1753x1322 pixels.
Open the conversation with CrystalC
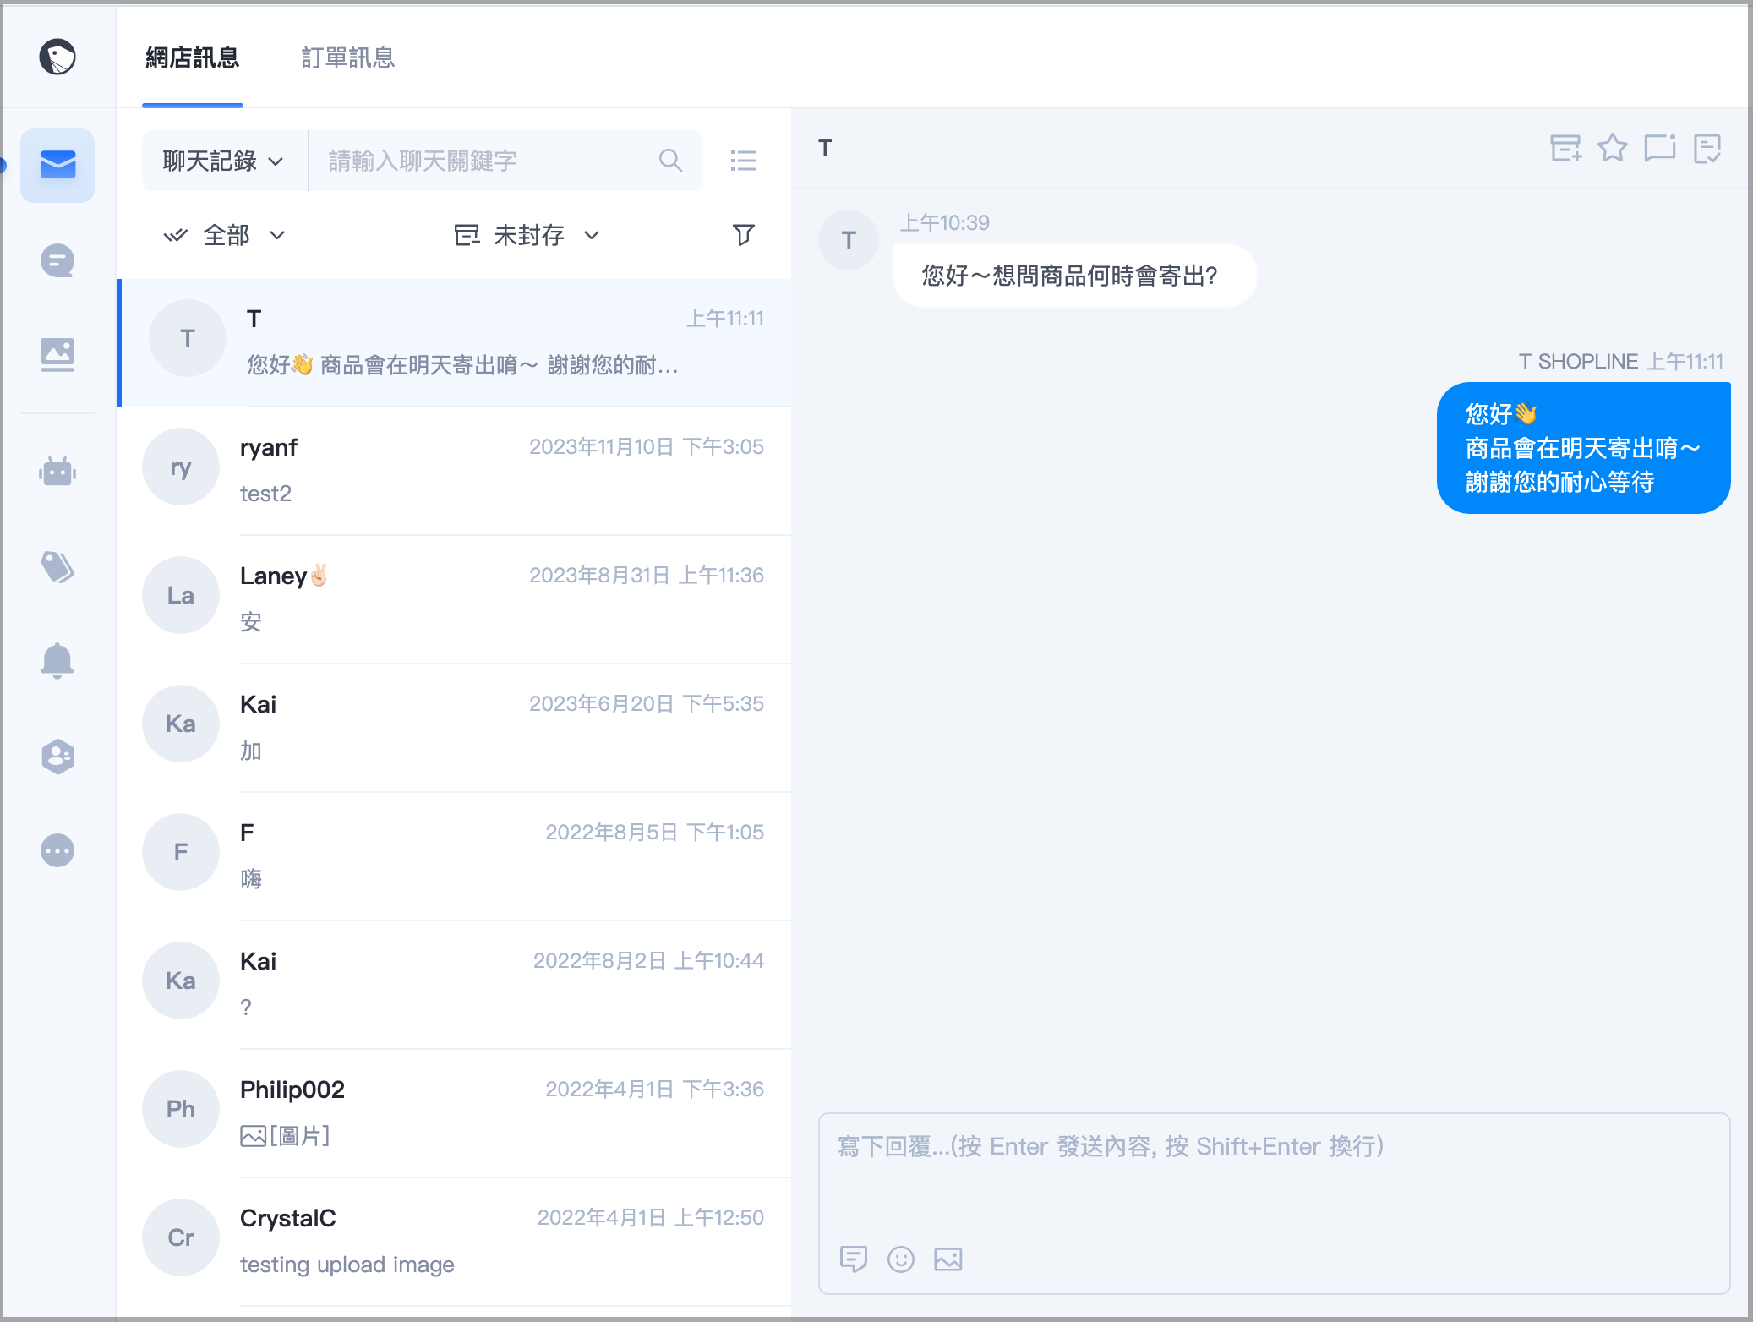455,1242
